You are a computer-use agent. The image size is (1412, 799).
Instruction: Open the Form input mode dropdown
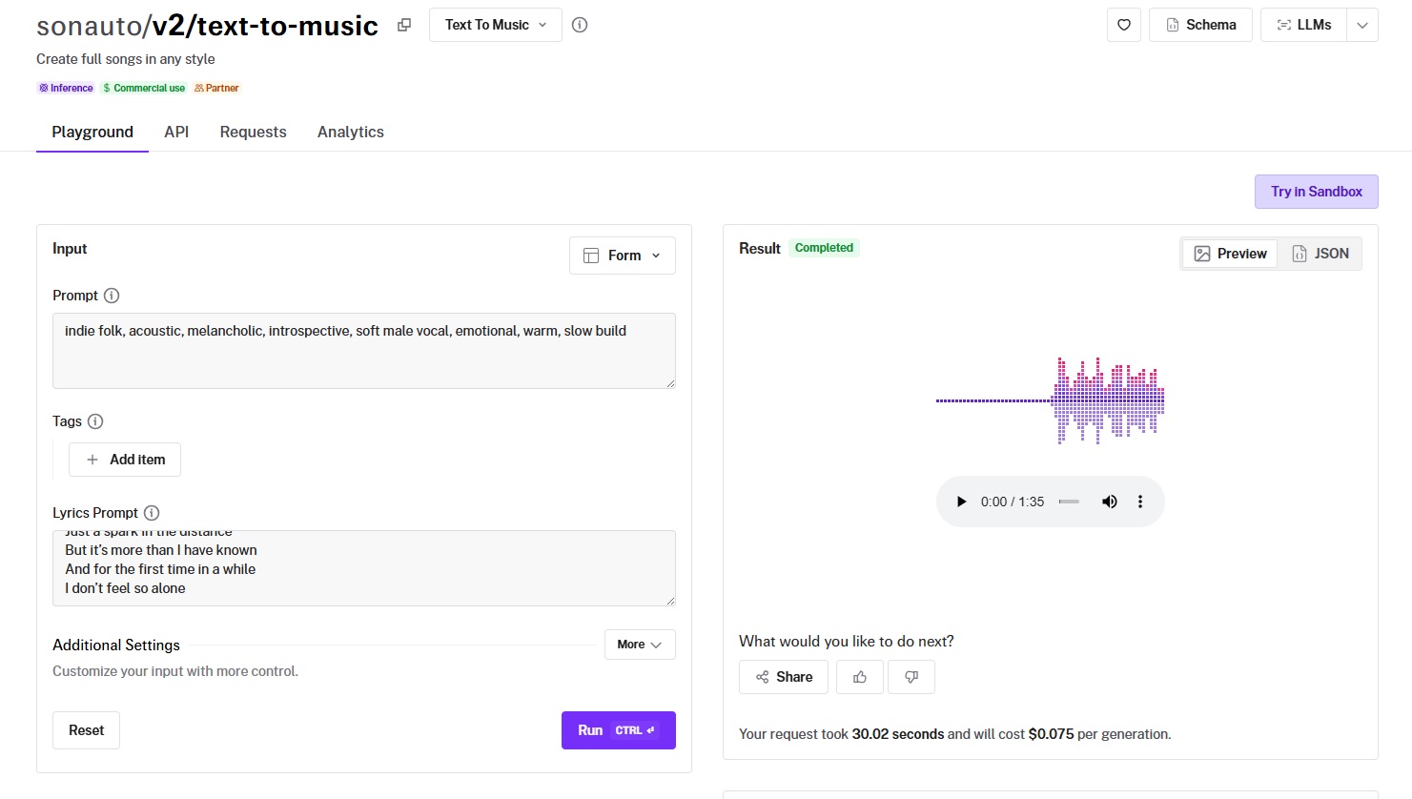[x=622, y=256]
